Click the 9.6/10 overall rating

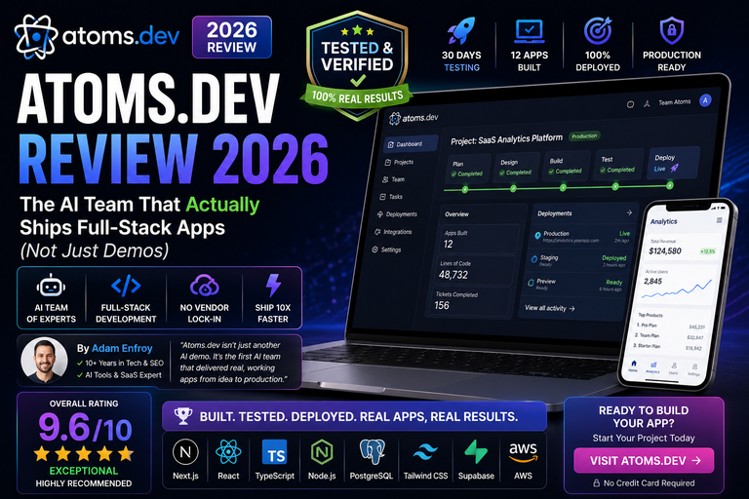pyautogui.click(x=85, y=428)
